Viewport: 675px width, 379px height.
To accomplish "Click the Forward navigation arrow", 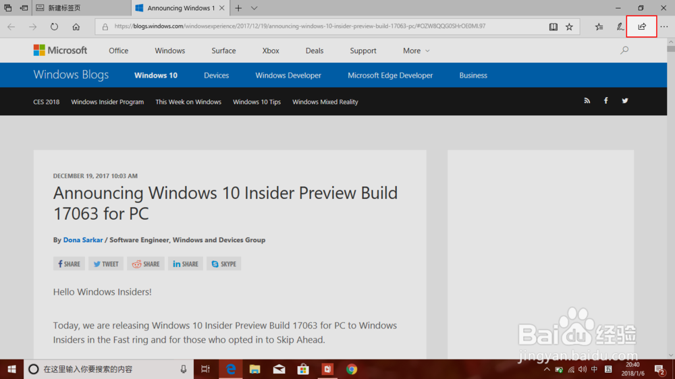I will click(x=32, y=26).
